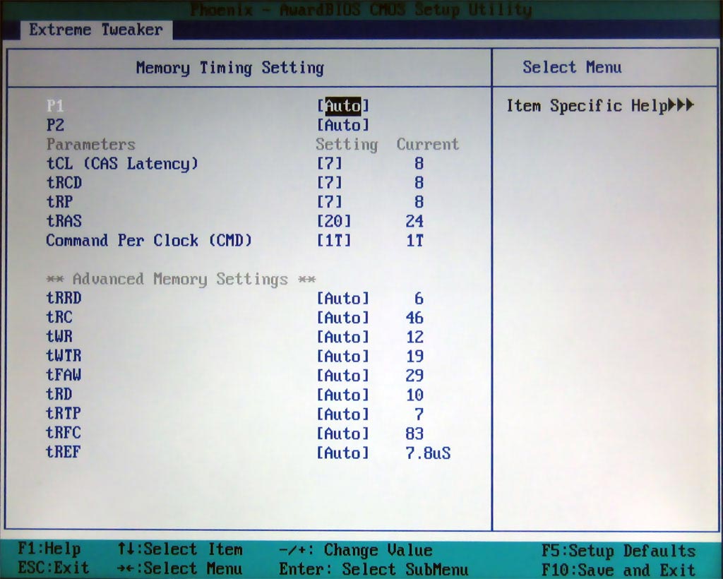Click the F1:Help footer hint

(49, 549)
